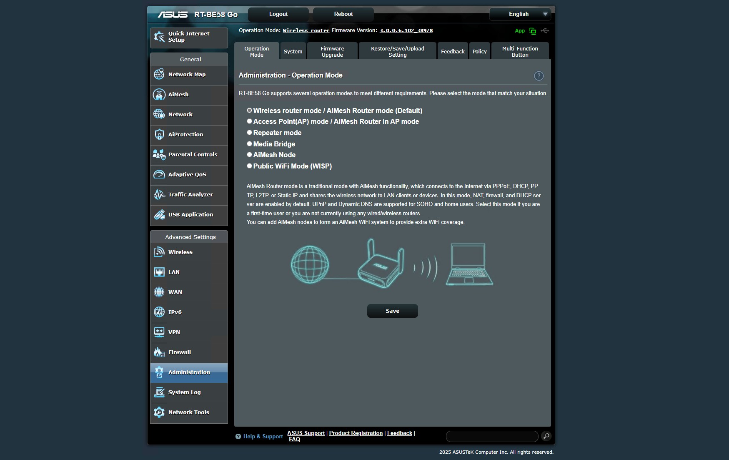
Task: Open the English language dropdown
Action: point(520,14)
